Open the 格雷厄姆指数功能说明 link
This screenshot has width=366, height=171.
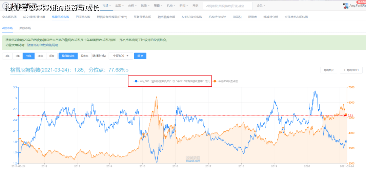[x=43, y=45]
